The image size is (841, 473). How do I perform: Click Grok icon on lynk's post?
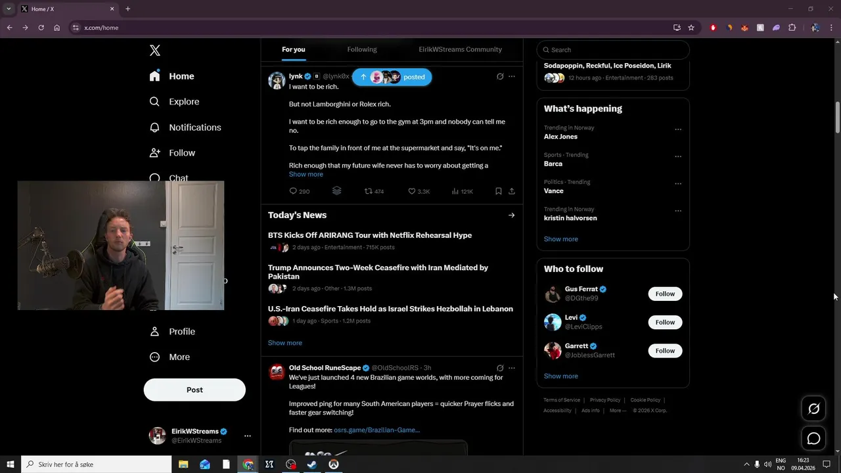(x=500, y=76)
